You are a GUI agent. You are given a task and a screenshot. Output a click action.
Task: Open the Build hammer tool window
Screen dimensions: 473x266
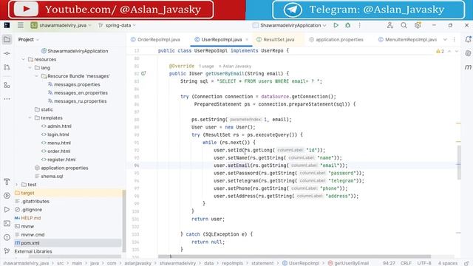coord(7,182)
